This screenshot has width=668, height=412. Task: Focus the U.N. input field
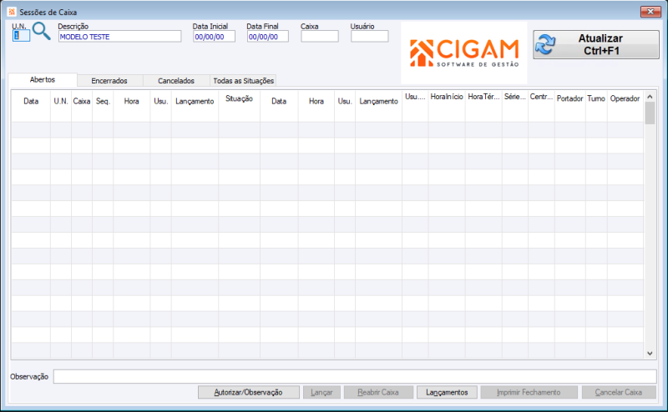pos(22,36)
